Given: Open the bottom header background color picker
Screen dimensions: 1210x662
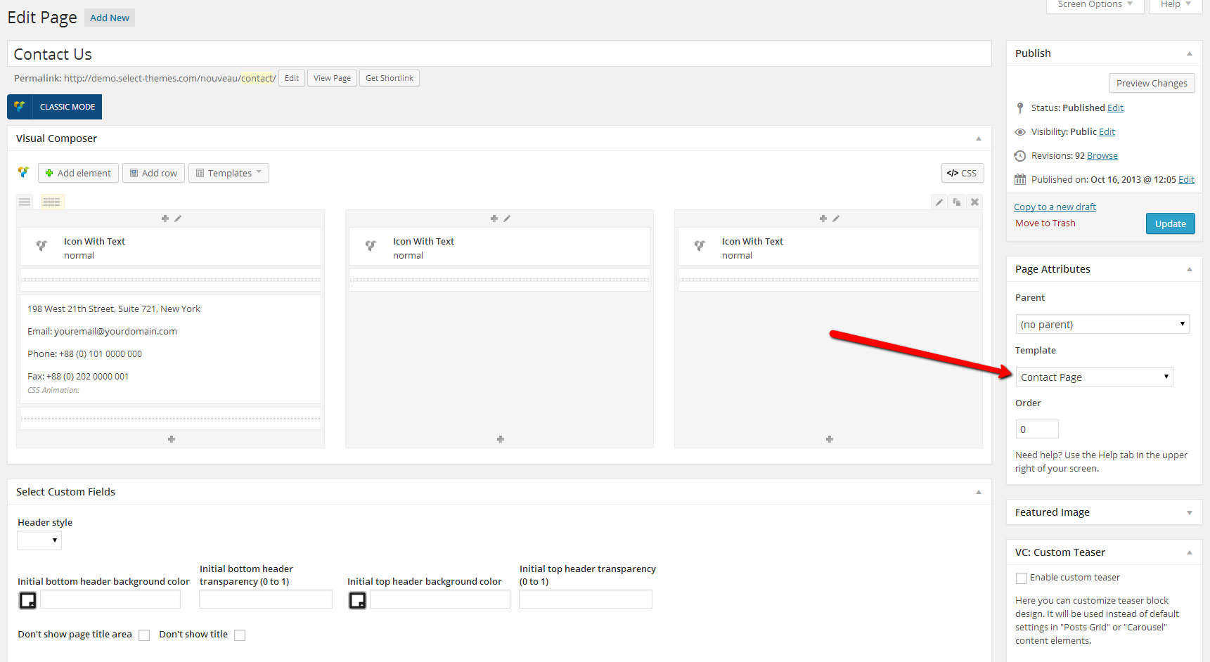Looking at the screenshot, I should pyautogui.click(x=27, y=600).
